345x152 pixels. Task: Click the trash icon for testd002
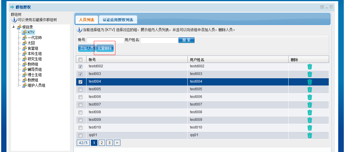tap(310, 66)
